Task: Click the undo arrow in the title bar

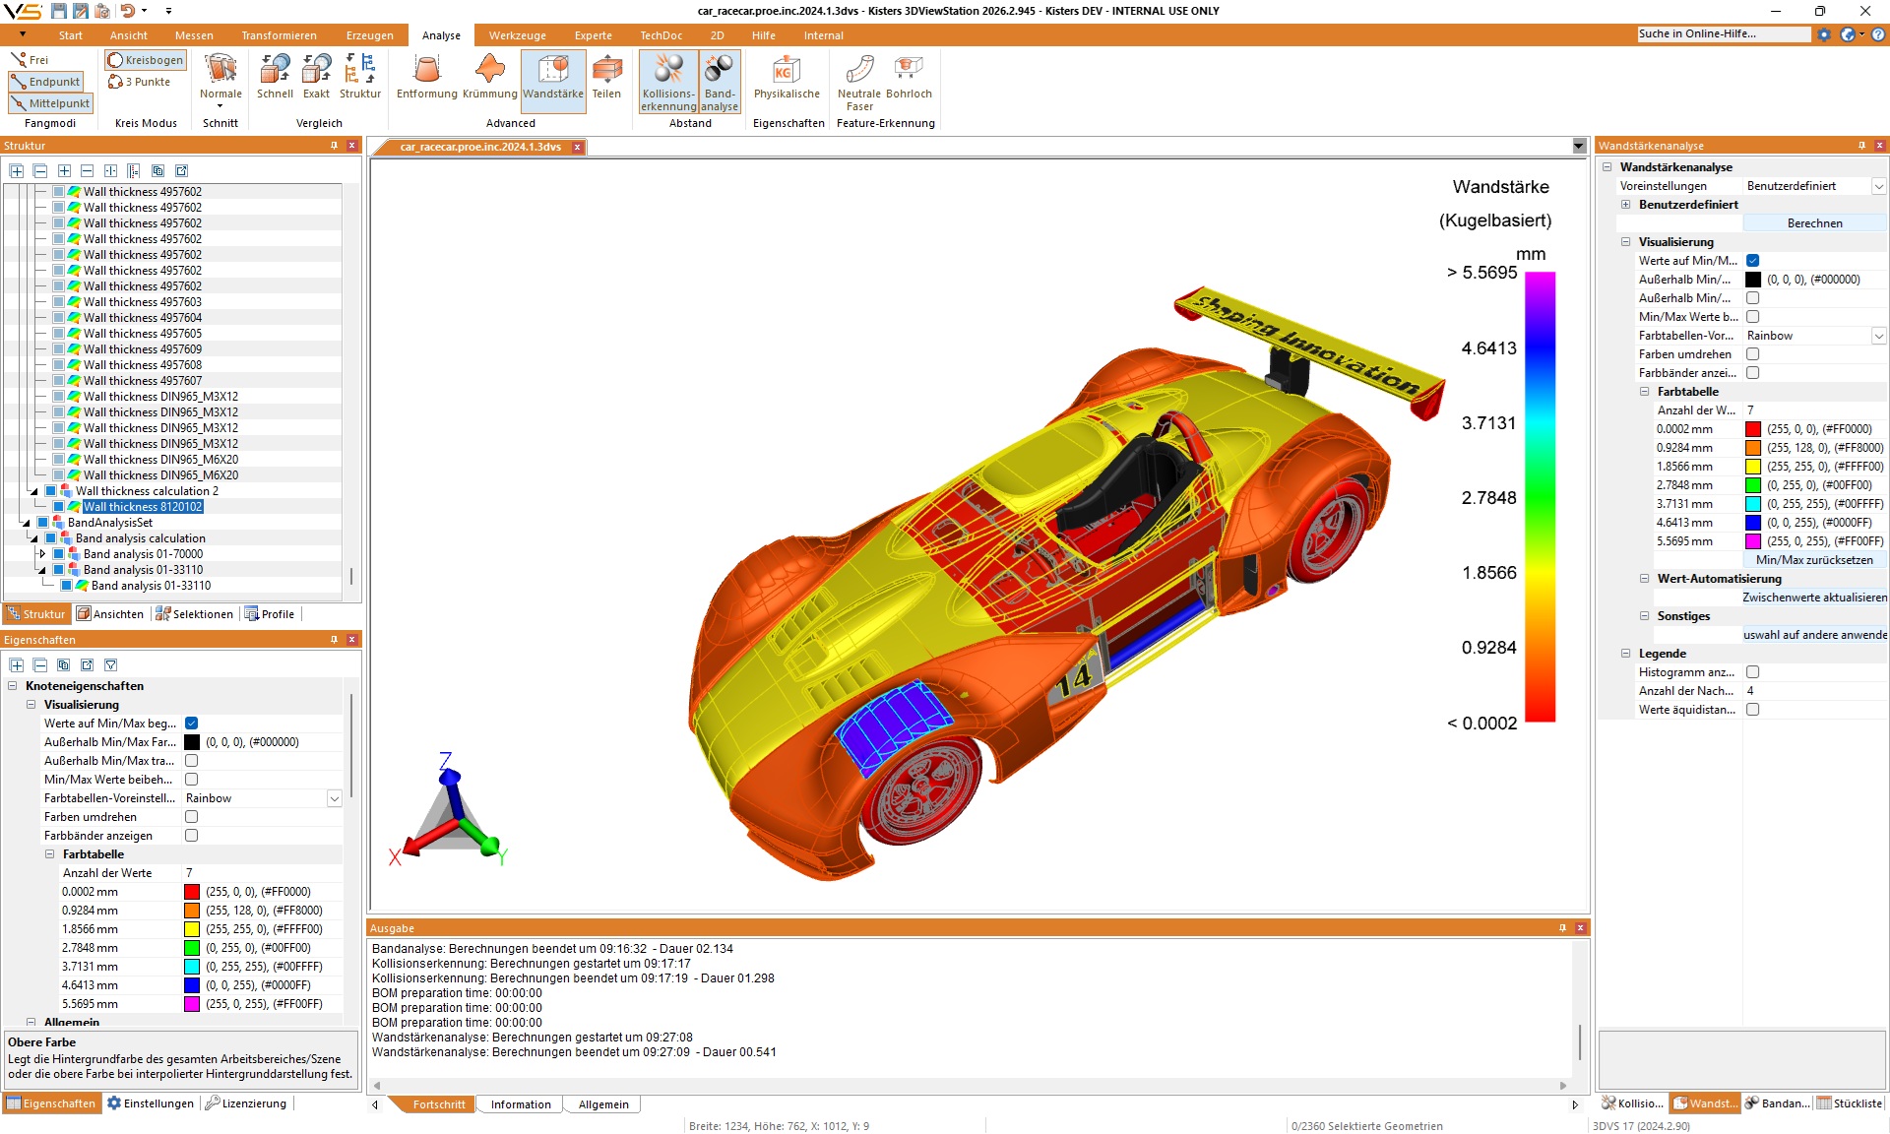Action: point(128,11)
